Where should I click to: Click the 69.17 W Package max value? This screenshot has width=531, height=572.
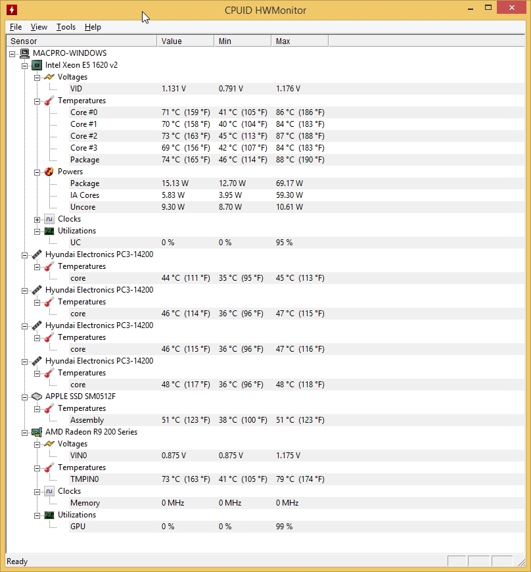point(290,183)
